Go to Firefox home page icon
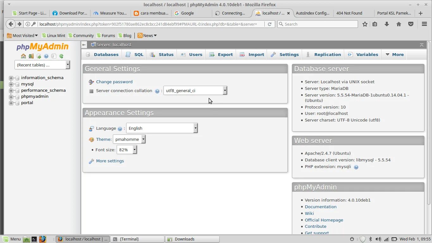The height and width of the screenshot is (243, 432). point(399,24)
